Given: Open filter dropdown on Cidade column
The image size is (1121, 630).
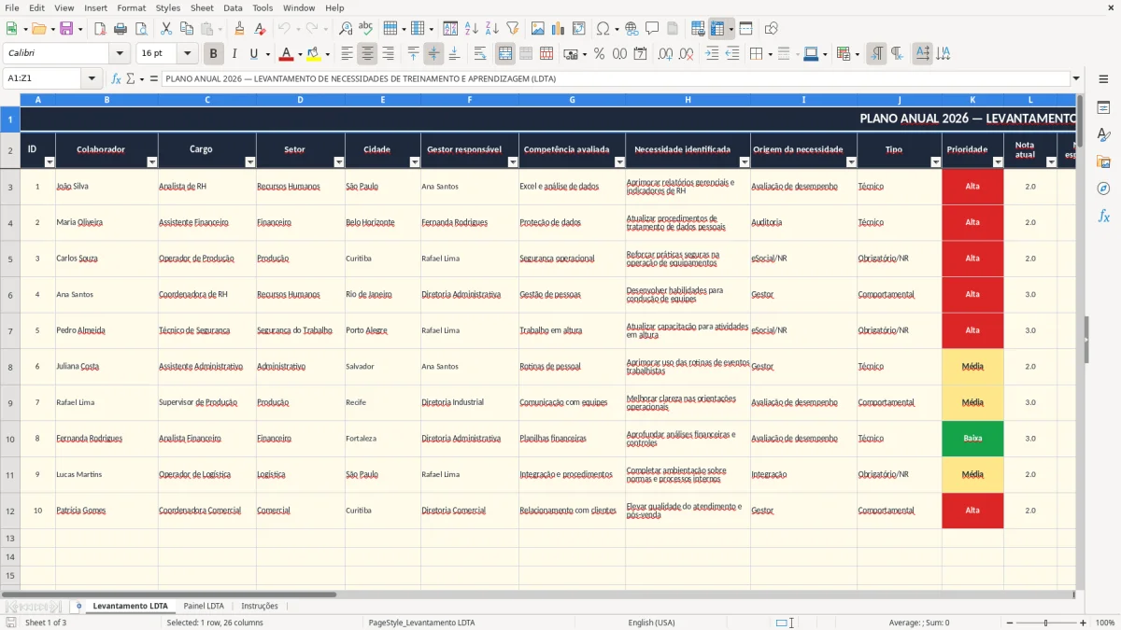Looking at the screenshot, I should coord(415,162).
